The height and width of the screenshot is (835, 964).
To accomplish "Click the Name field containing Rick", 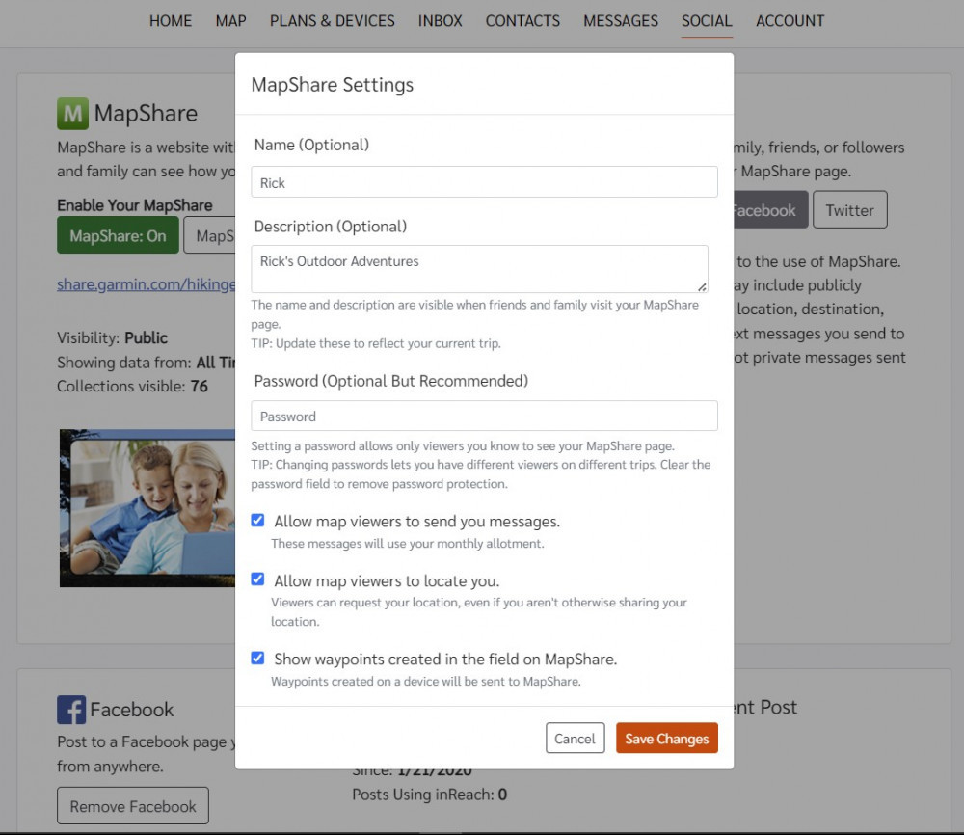I will 484,182.
